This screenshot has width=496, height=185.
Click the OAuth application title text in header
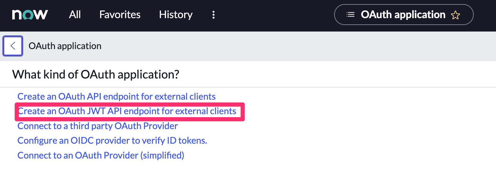[403, 14]
